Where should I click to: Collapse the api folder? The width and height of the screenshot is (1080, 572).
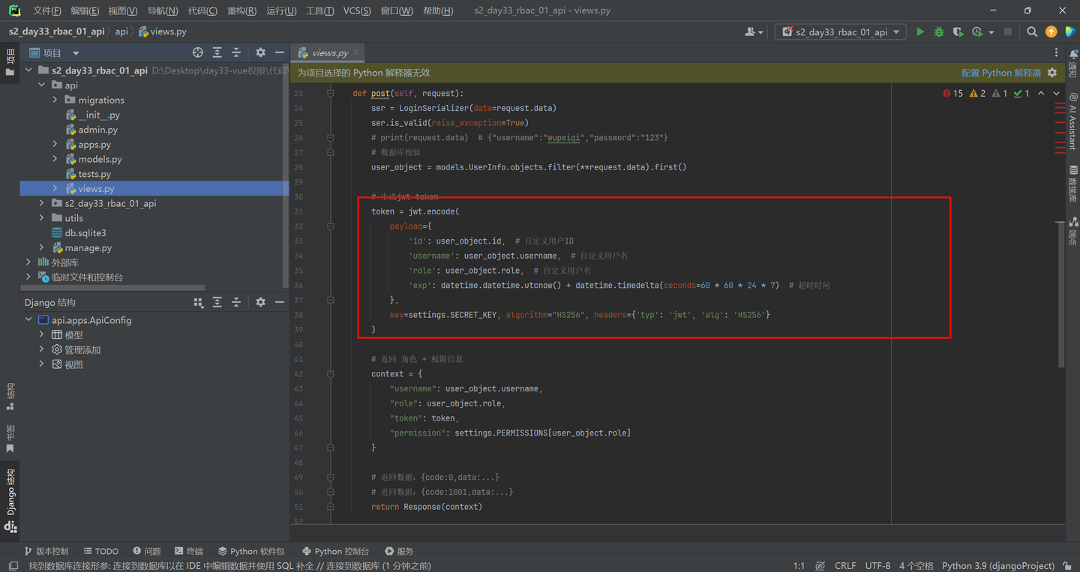pyautogui.click(x=42, y=85)
